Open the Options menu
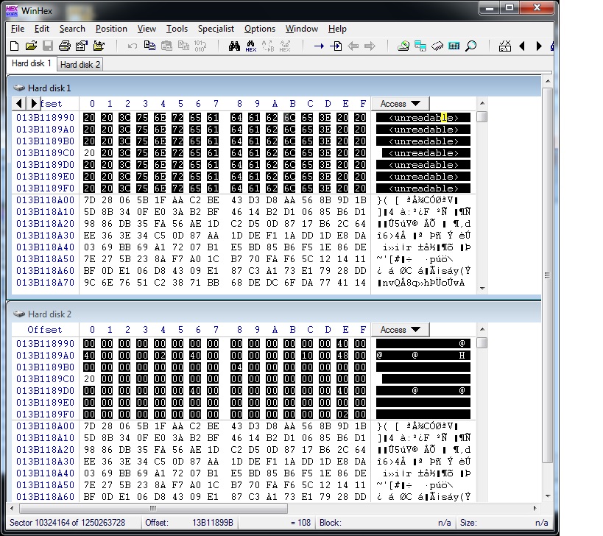Image resolution: width=603 pixels, height=536 pixels. [259, 29]
